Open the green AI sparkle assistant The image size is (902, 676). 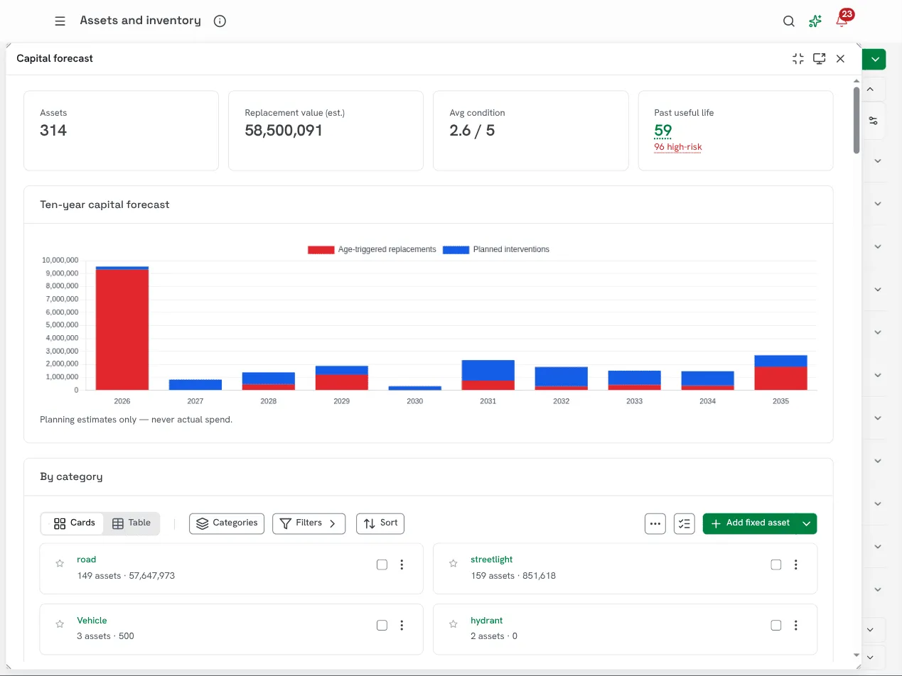[815, 21]
